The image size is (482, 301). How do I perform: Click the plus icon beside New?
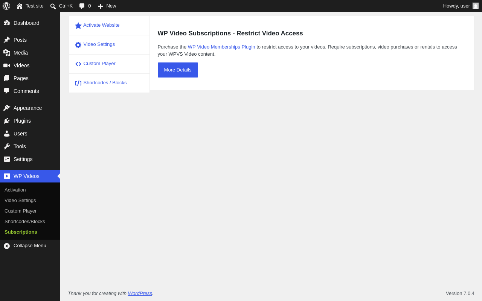(x=100, y=6)
